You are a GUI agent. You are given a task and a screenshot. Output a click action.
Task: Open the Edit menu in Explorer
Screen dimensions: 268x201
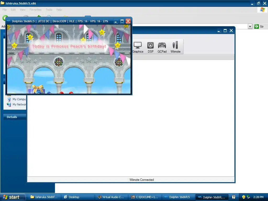pyautogui.click(x=13, y=10)
